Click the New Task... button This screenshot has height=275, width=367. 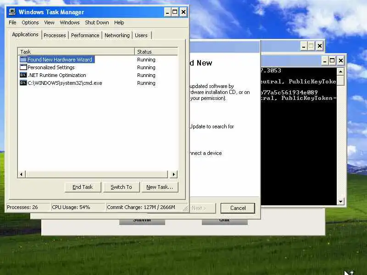(x=160, y=187)
